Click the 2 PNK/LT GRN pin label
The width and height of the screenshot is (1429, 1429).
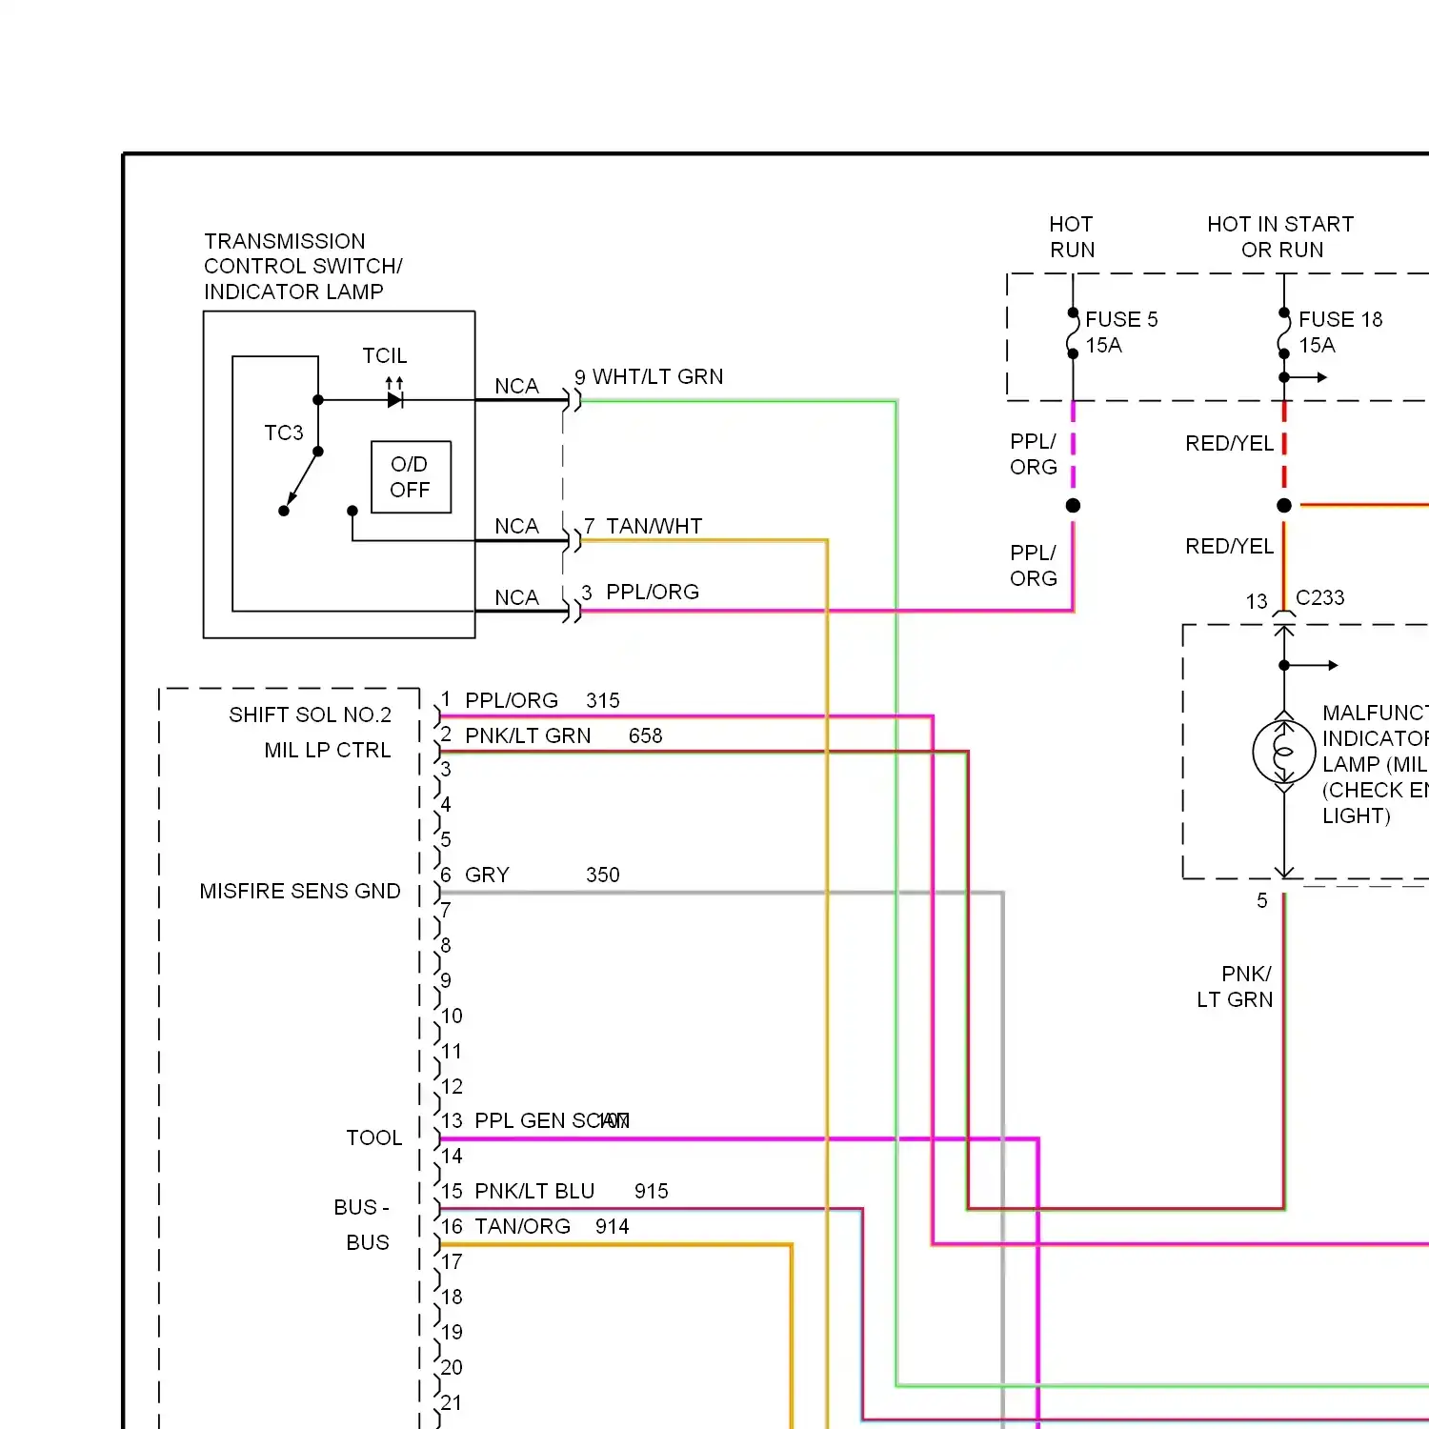coord(515,735)
